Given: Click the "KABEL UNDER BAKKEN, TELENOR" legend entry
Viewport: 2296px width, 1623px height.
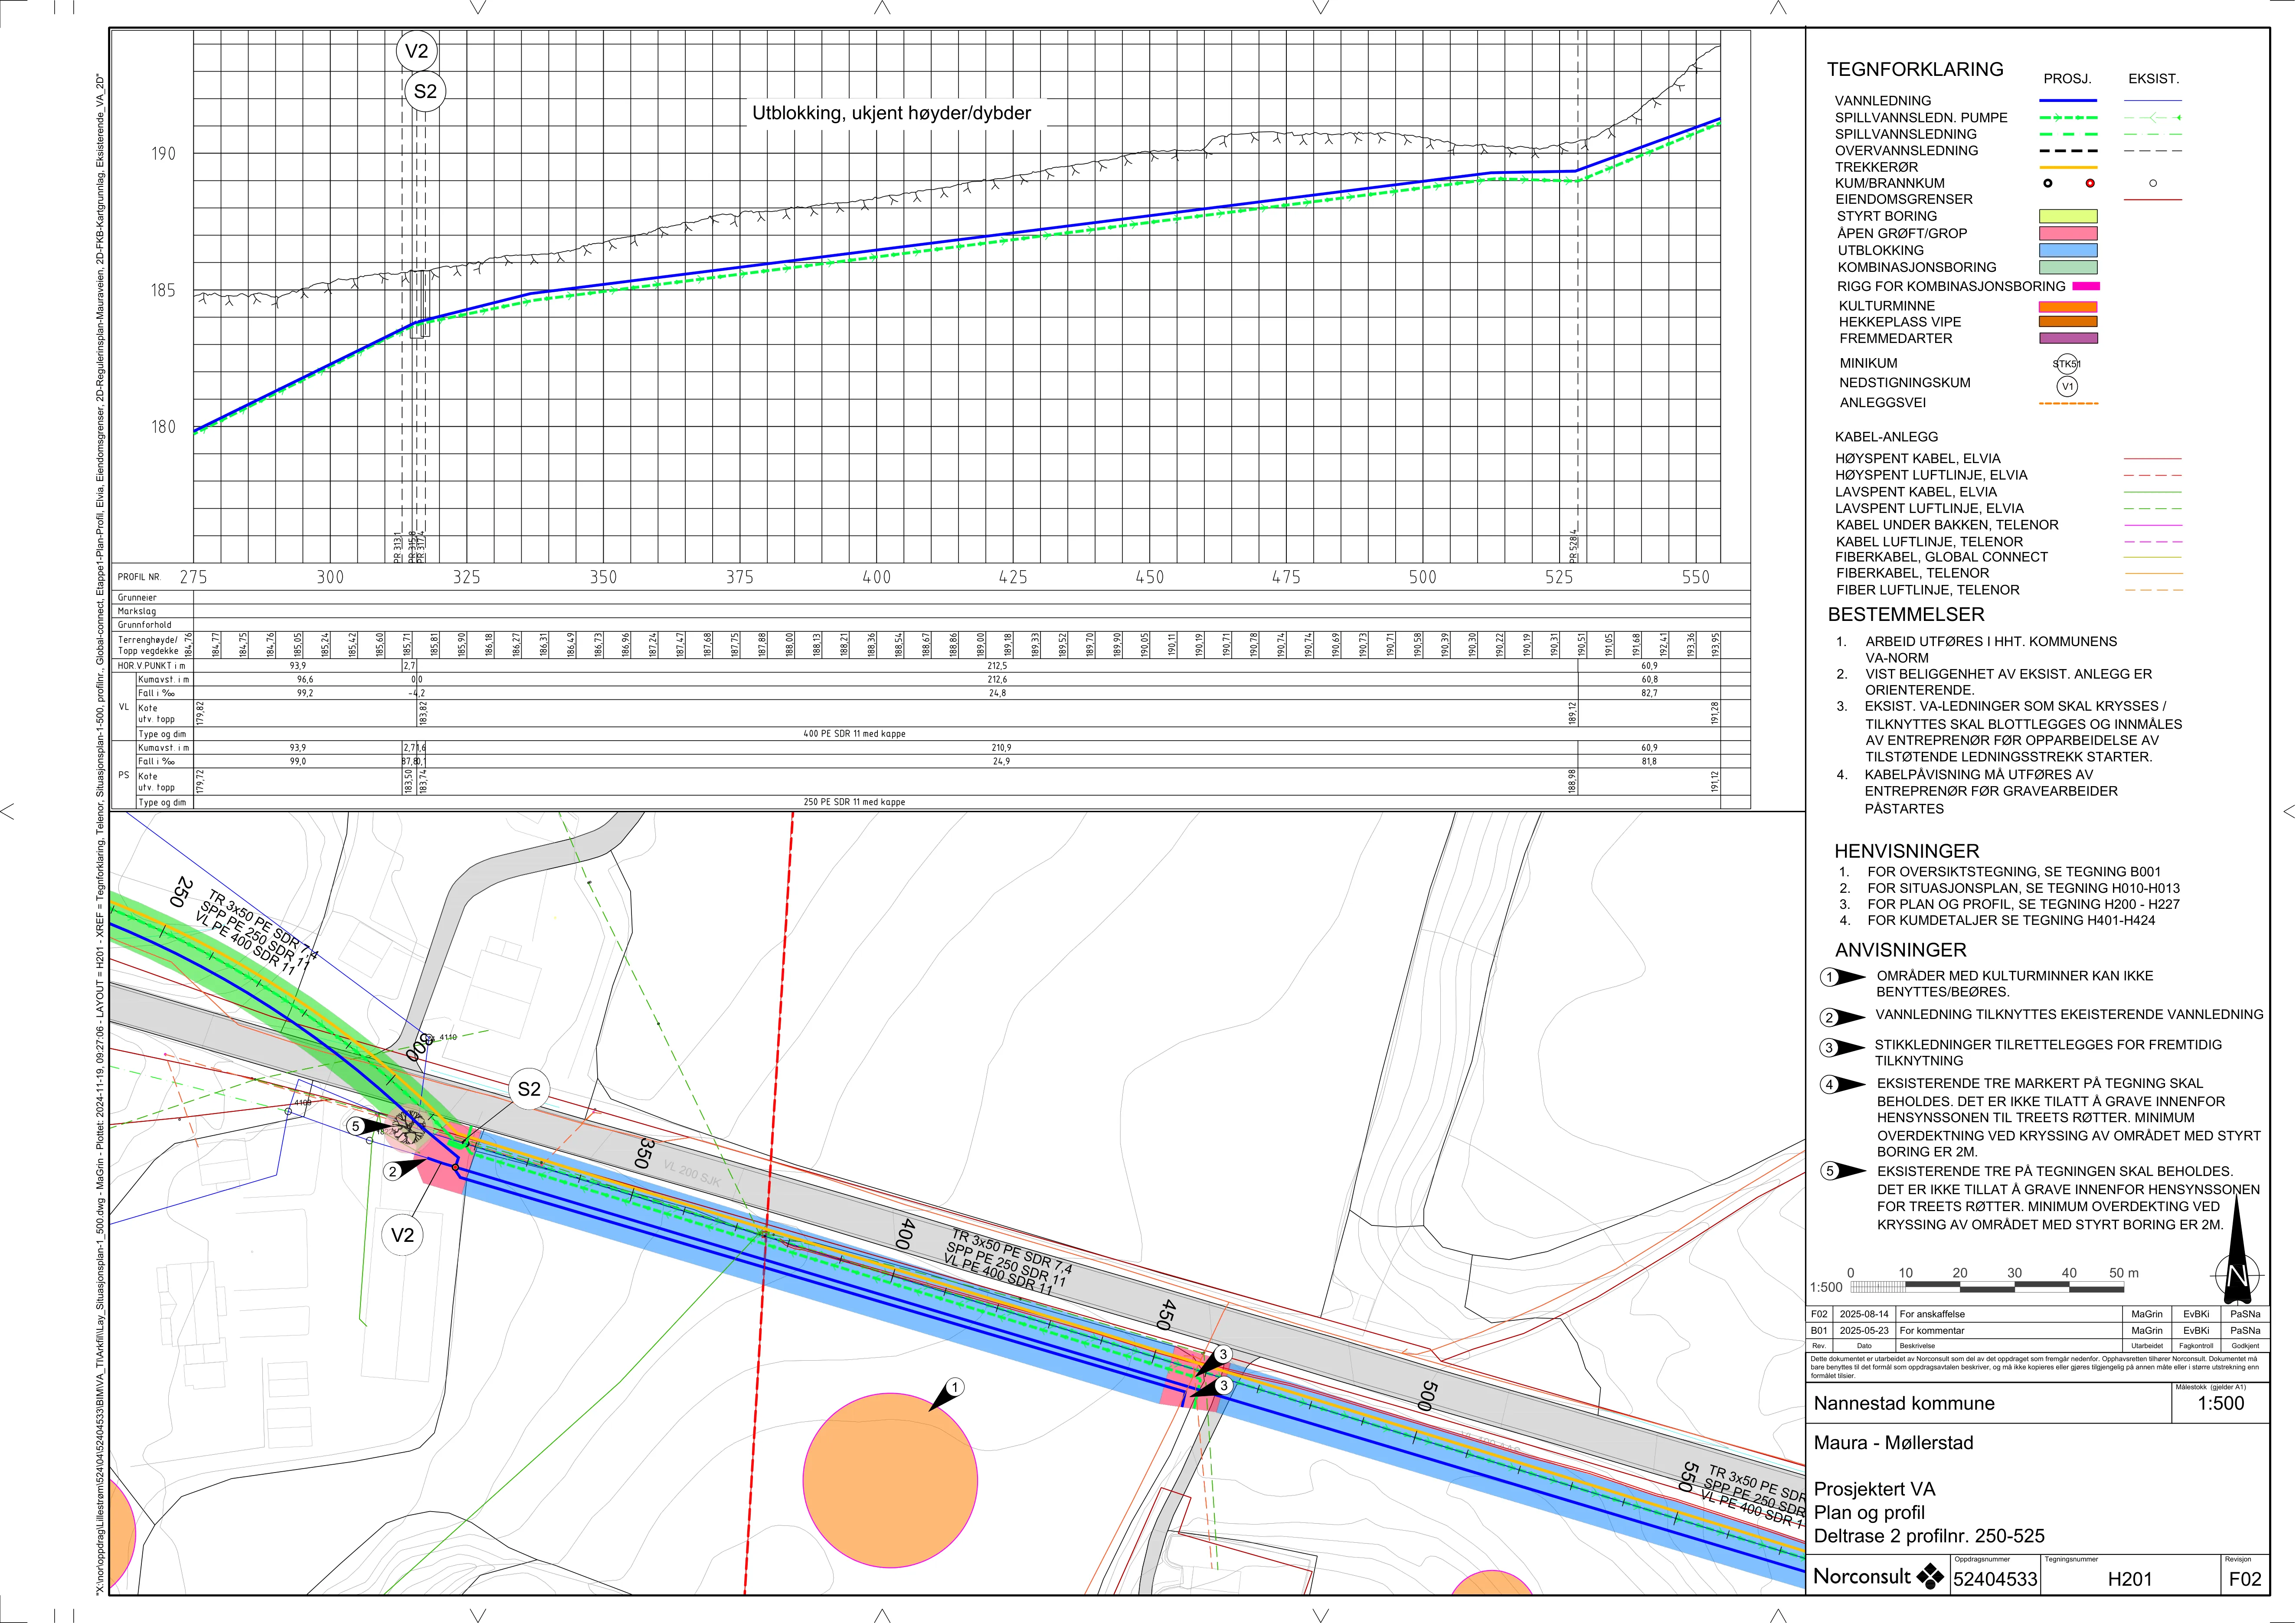Looking at the screenshot, I should 1947,525.
